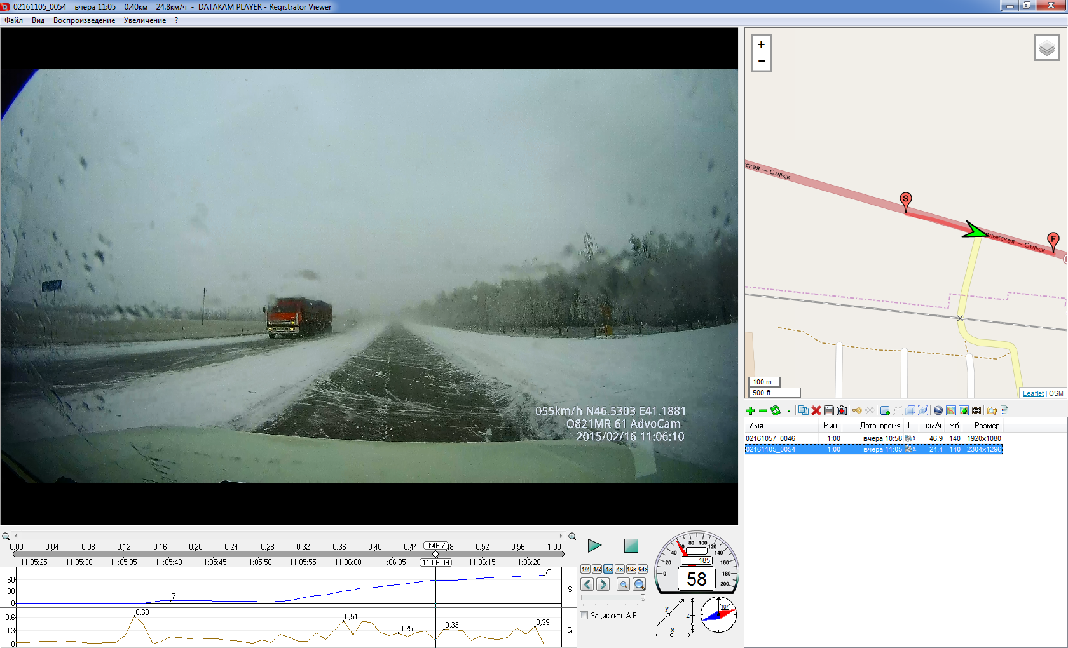Open the Leaflet attribution link
The width and height of the screenshot is (1068, 648).
[1032, 393]
